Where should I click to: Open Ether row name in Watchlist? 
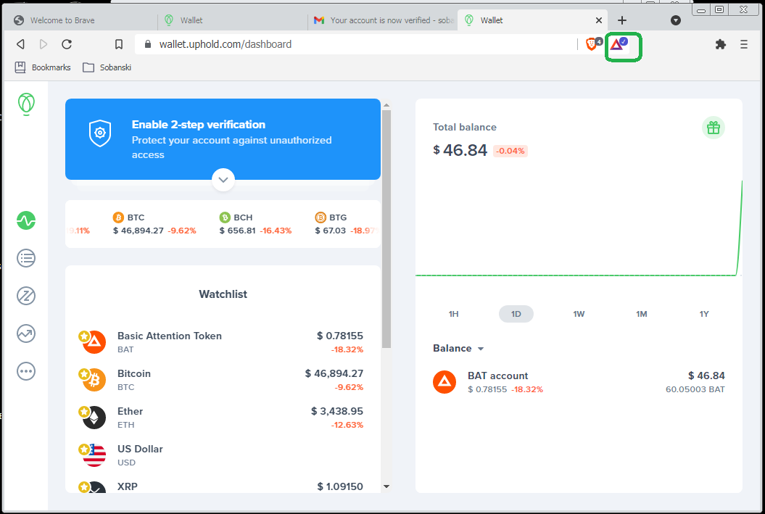[131, 411]
